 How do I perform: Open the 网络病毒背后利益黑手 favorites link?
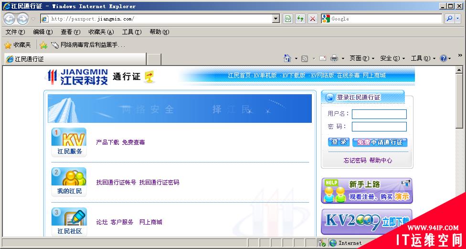pos(88,45)
